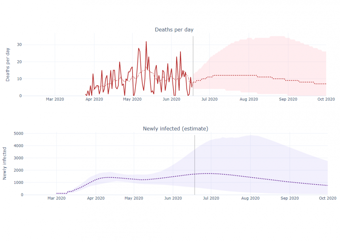Select the rotated "Newly infected" y-axis label
Viewport: 340px width, 242px height.
(5, 163)
